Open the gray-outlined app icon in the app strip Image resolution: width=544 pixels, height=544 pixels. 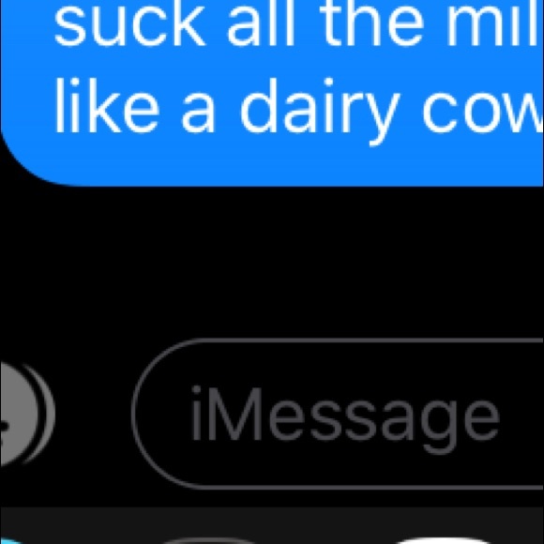pyautogui.click(x=210, y=541)
